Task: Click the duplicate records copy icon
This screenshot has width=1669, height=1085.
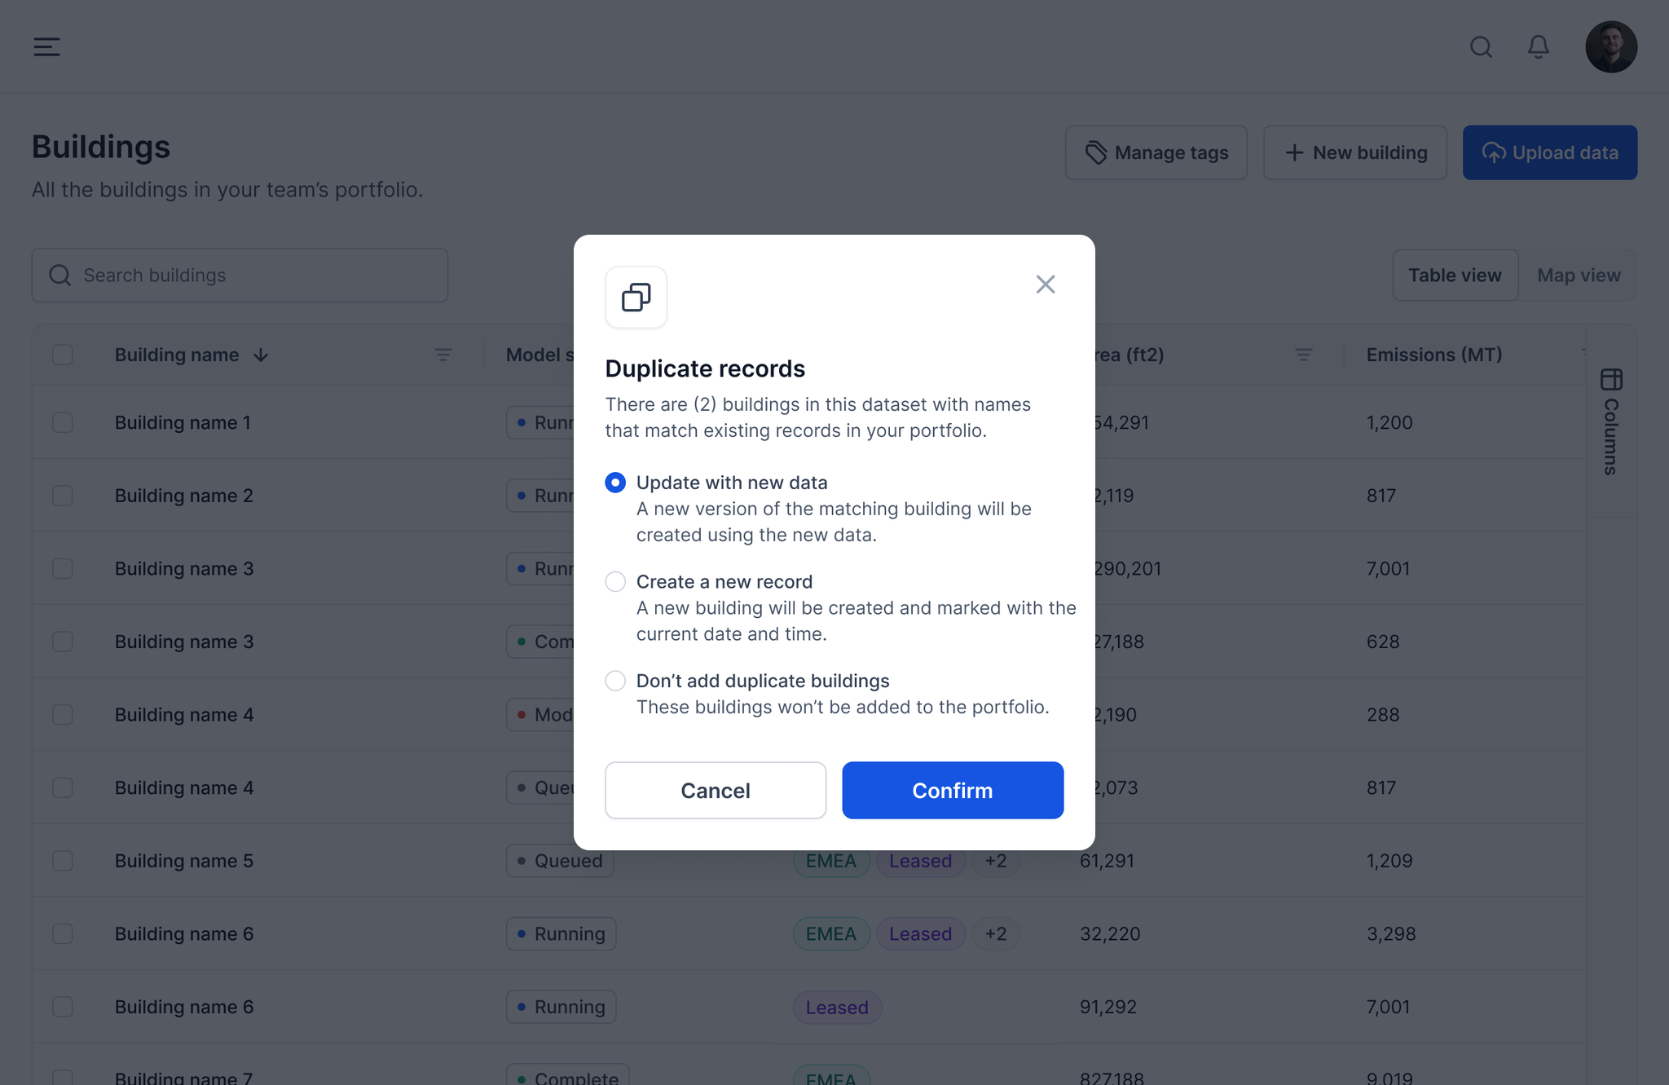Action: click(x=636, y=298)
